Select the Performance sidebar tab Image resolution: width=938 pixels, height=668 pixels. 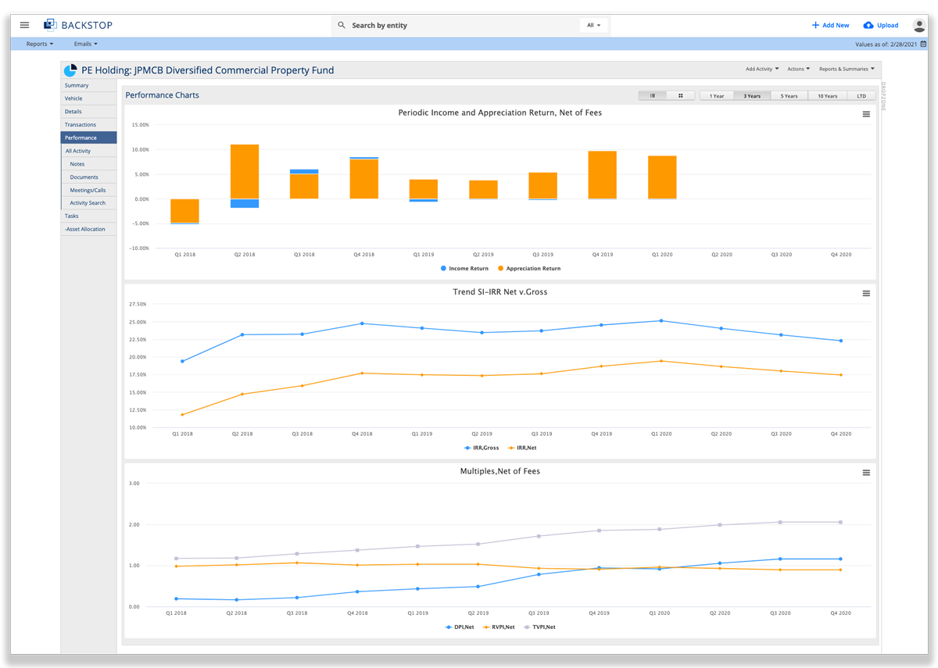coord(88,138)
